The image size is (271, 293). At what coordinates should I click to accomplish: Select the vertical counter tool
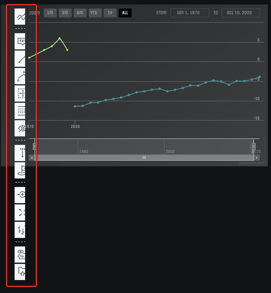click(x=20, y=153)
